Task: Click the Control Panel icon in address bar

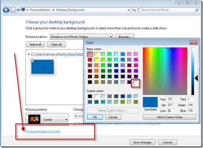Action: pyautogui.click(x=23, y=10)
